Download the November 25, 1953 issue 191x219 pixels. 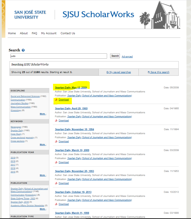point(64,183)
